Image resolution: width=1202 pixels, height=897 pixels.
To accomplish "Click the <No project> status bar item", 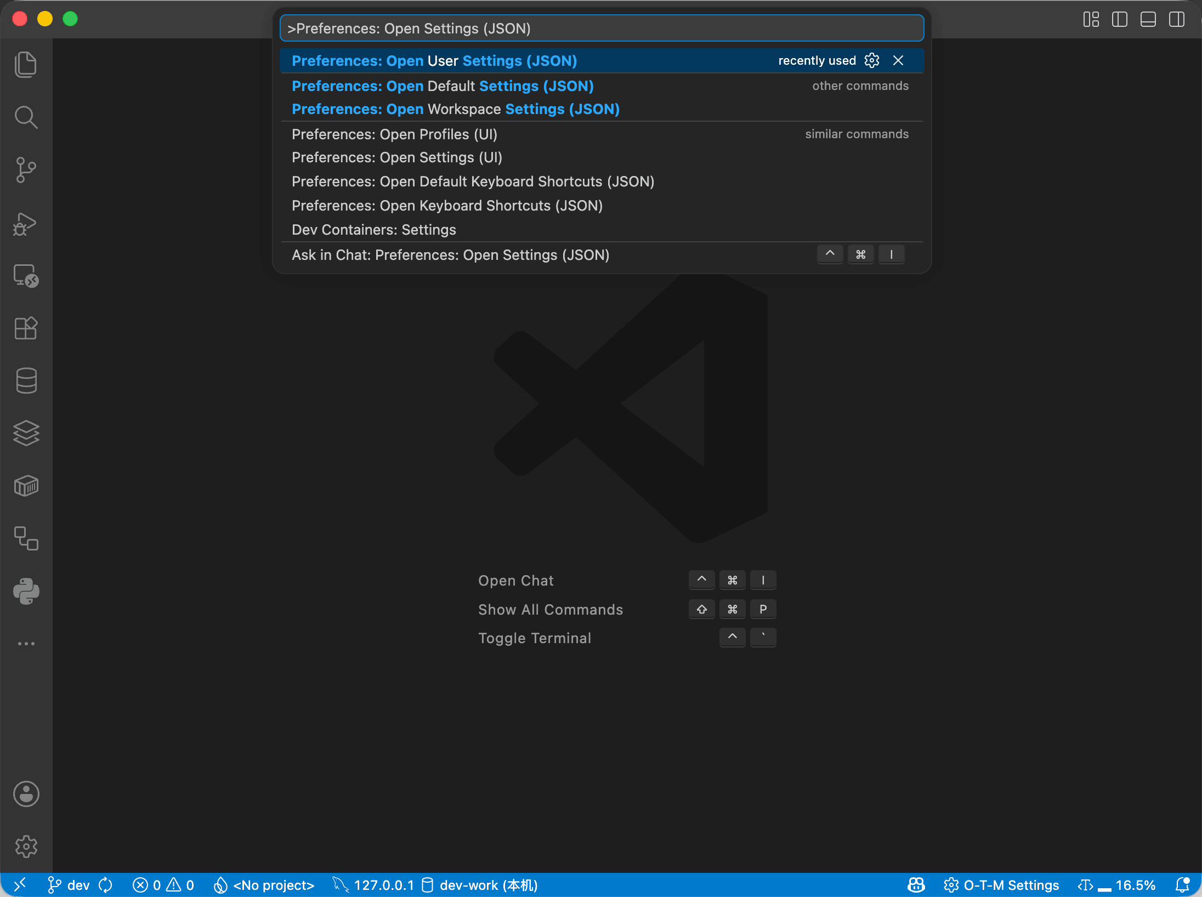I will 263,885.
